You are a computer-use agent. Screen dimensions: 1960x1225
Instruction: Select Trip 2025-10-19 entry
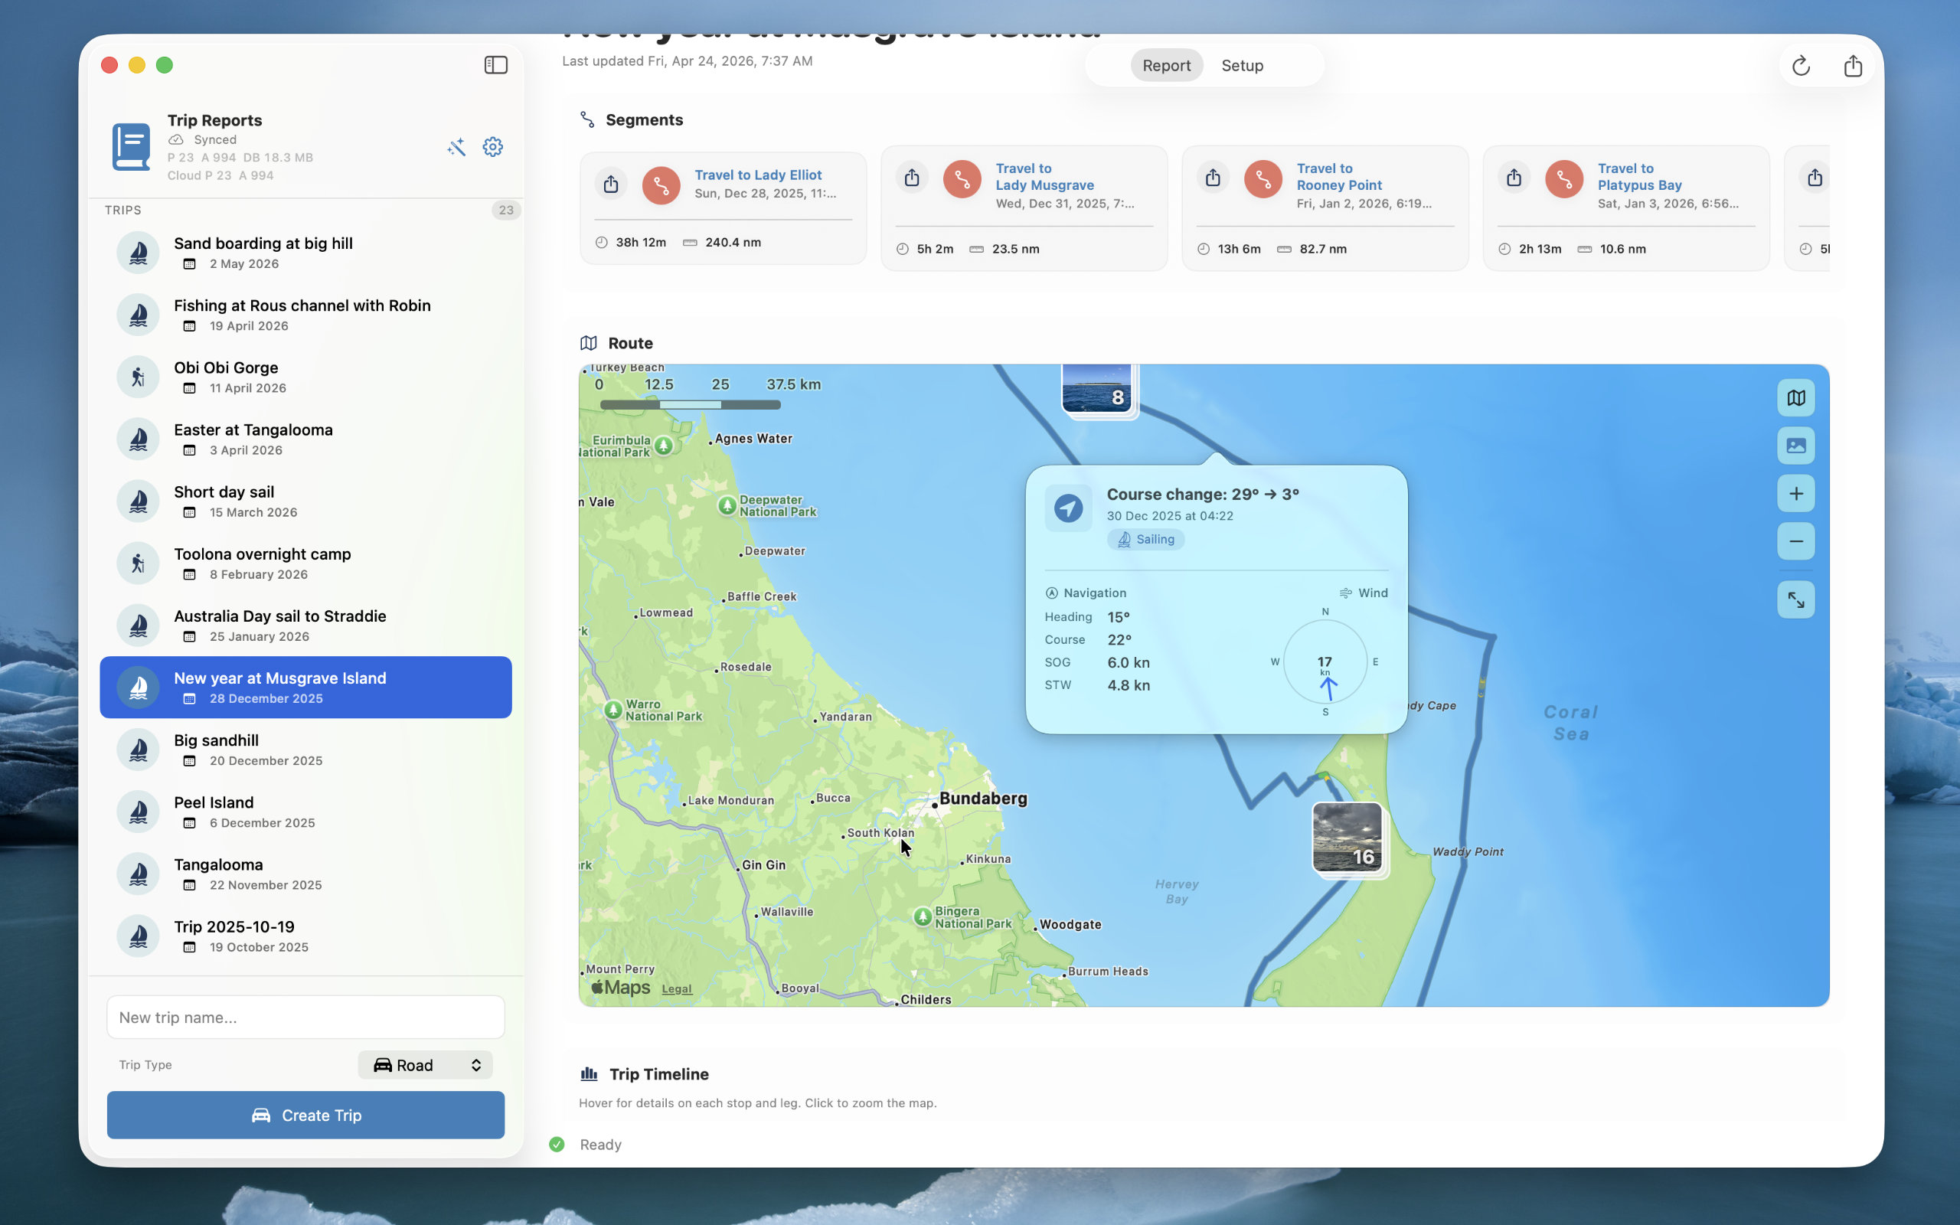(305, 936)
